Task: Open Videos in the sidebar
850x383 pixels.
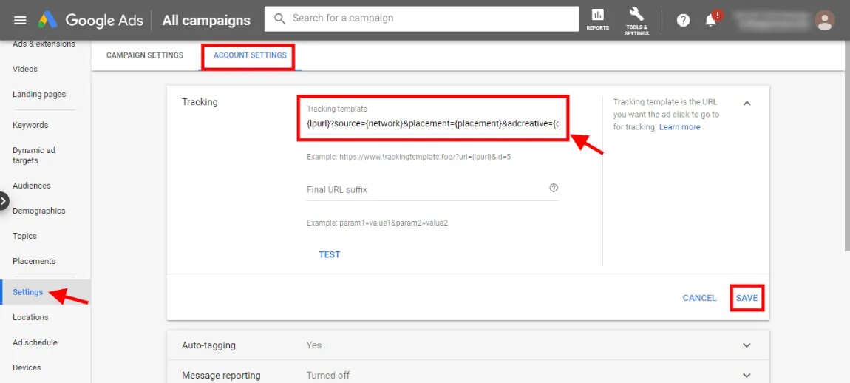Action: (25, 69)
